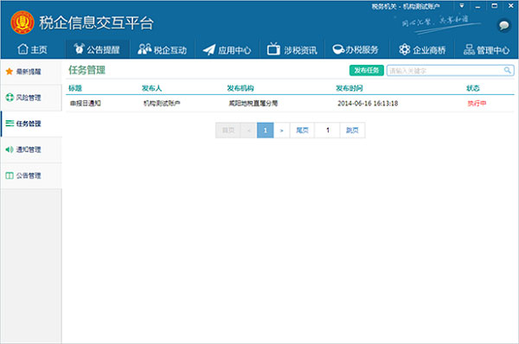Click the alarm clock icon for 公告提醒

(79, 48)
